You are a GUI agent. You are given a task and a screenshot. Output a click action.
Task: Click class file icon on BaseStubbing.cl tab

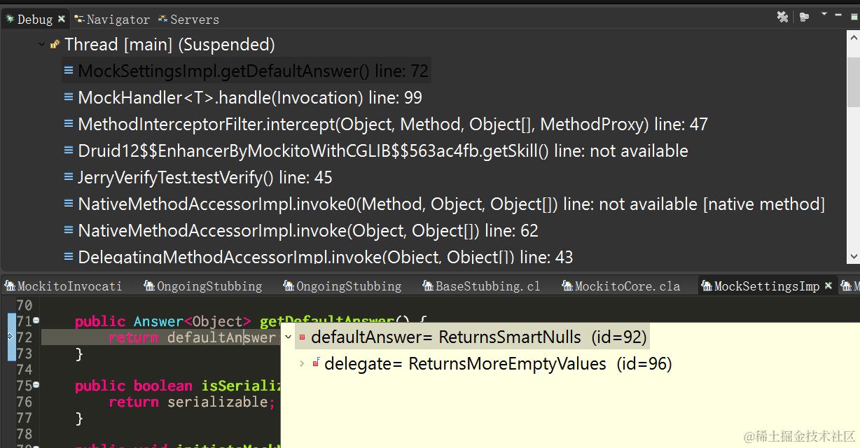tap(428, 286)
